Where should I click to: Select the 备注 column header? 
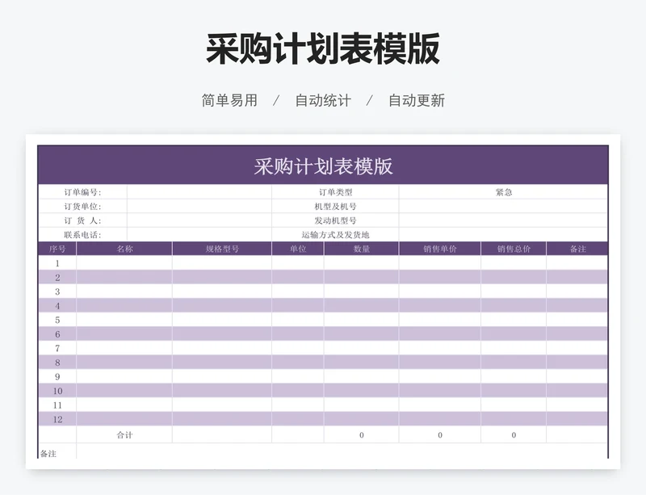click(x=577, y=249)
